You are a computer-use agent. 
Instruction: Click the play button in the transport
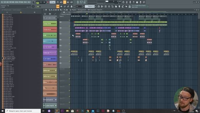point(41,2)
